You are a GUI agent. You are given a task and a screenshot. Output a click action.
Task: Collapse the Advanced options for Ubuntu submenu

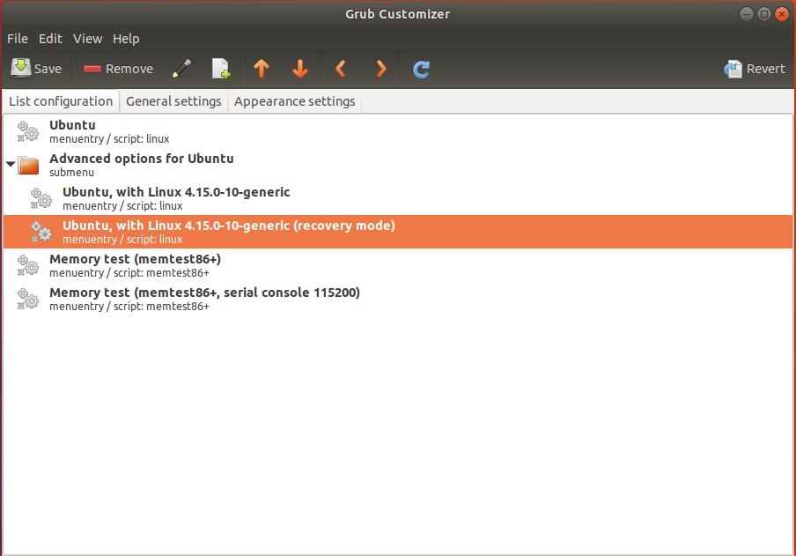(11, 165)
